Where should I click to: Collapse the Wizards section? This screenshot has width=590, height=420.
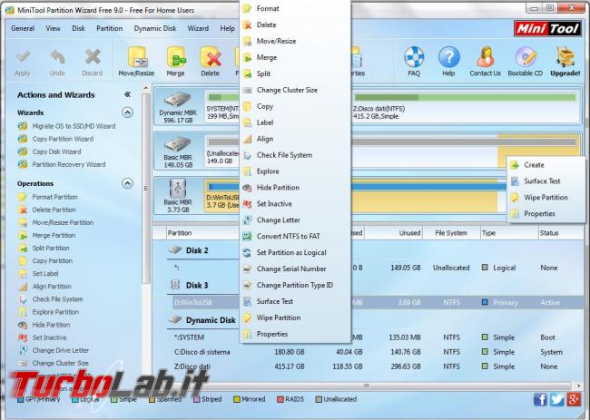tap(128, 112)
